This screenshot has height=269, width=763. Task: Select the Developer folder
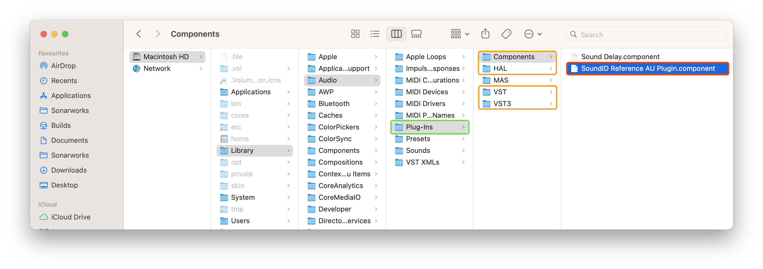coord(342,209)
